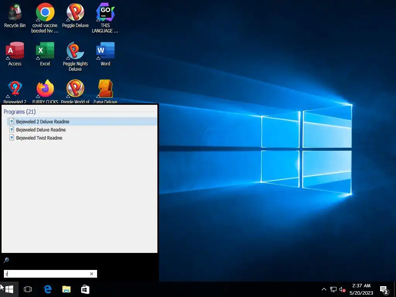
Task: Expand the hidden system tray icons chevron
Action: pyautogui.click(x=324, y=289)
